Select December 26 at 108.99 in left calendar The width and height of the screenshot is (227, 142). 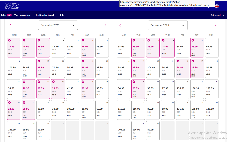73,110
